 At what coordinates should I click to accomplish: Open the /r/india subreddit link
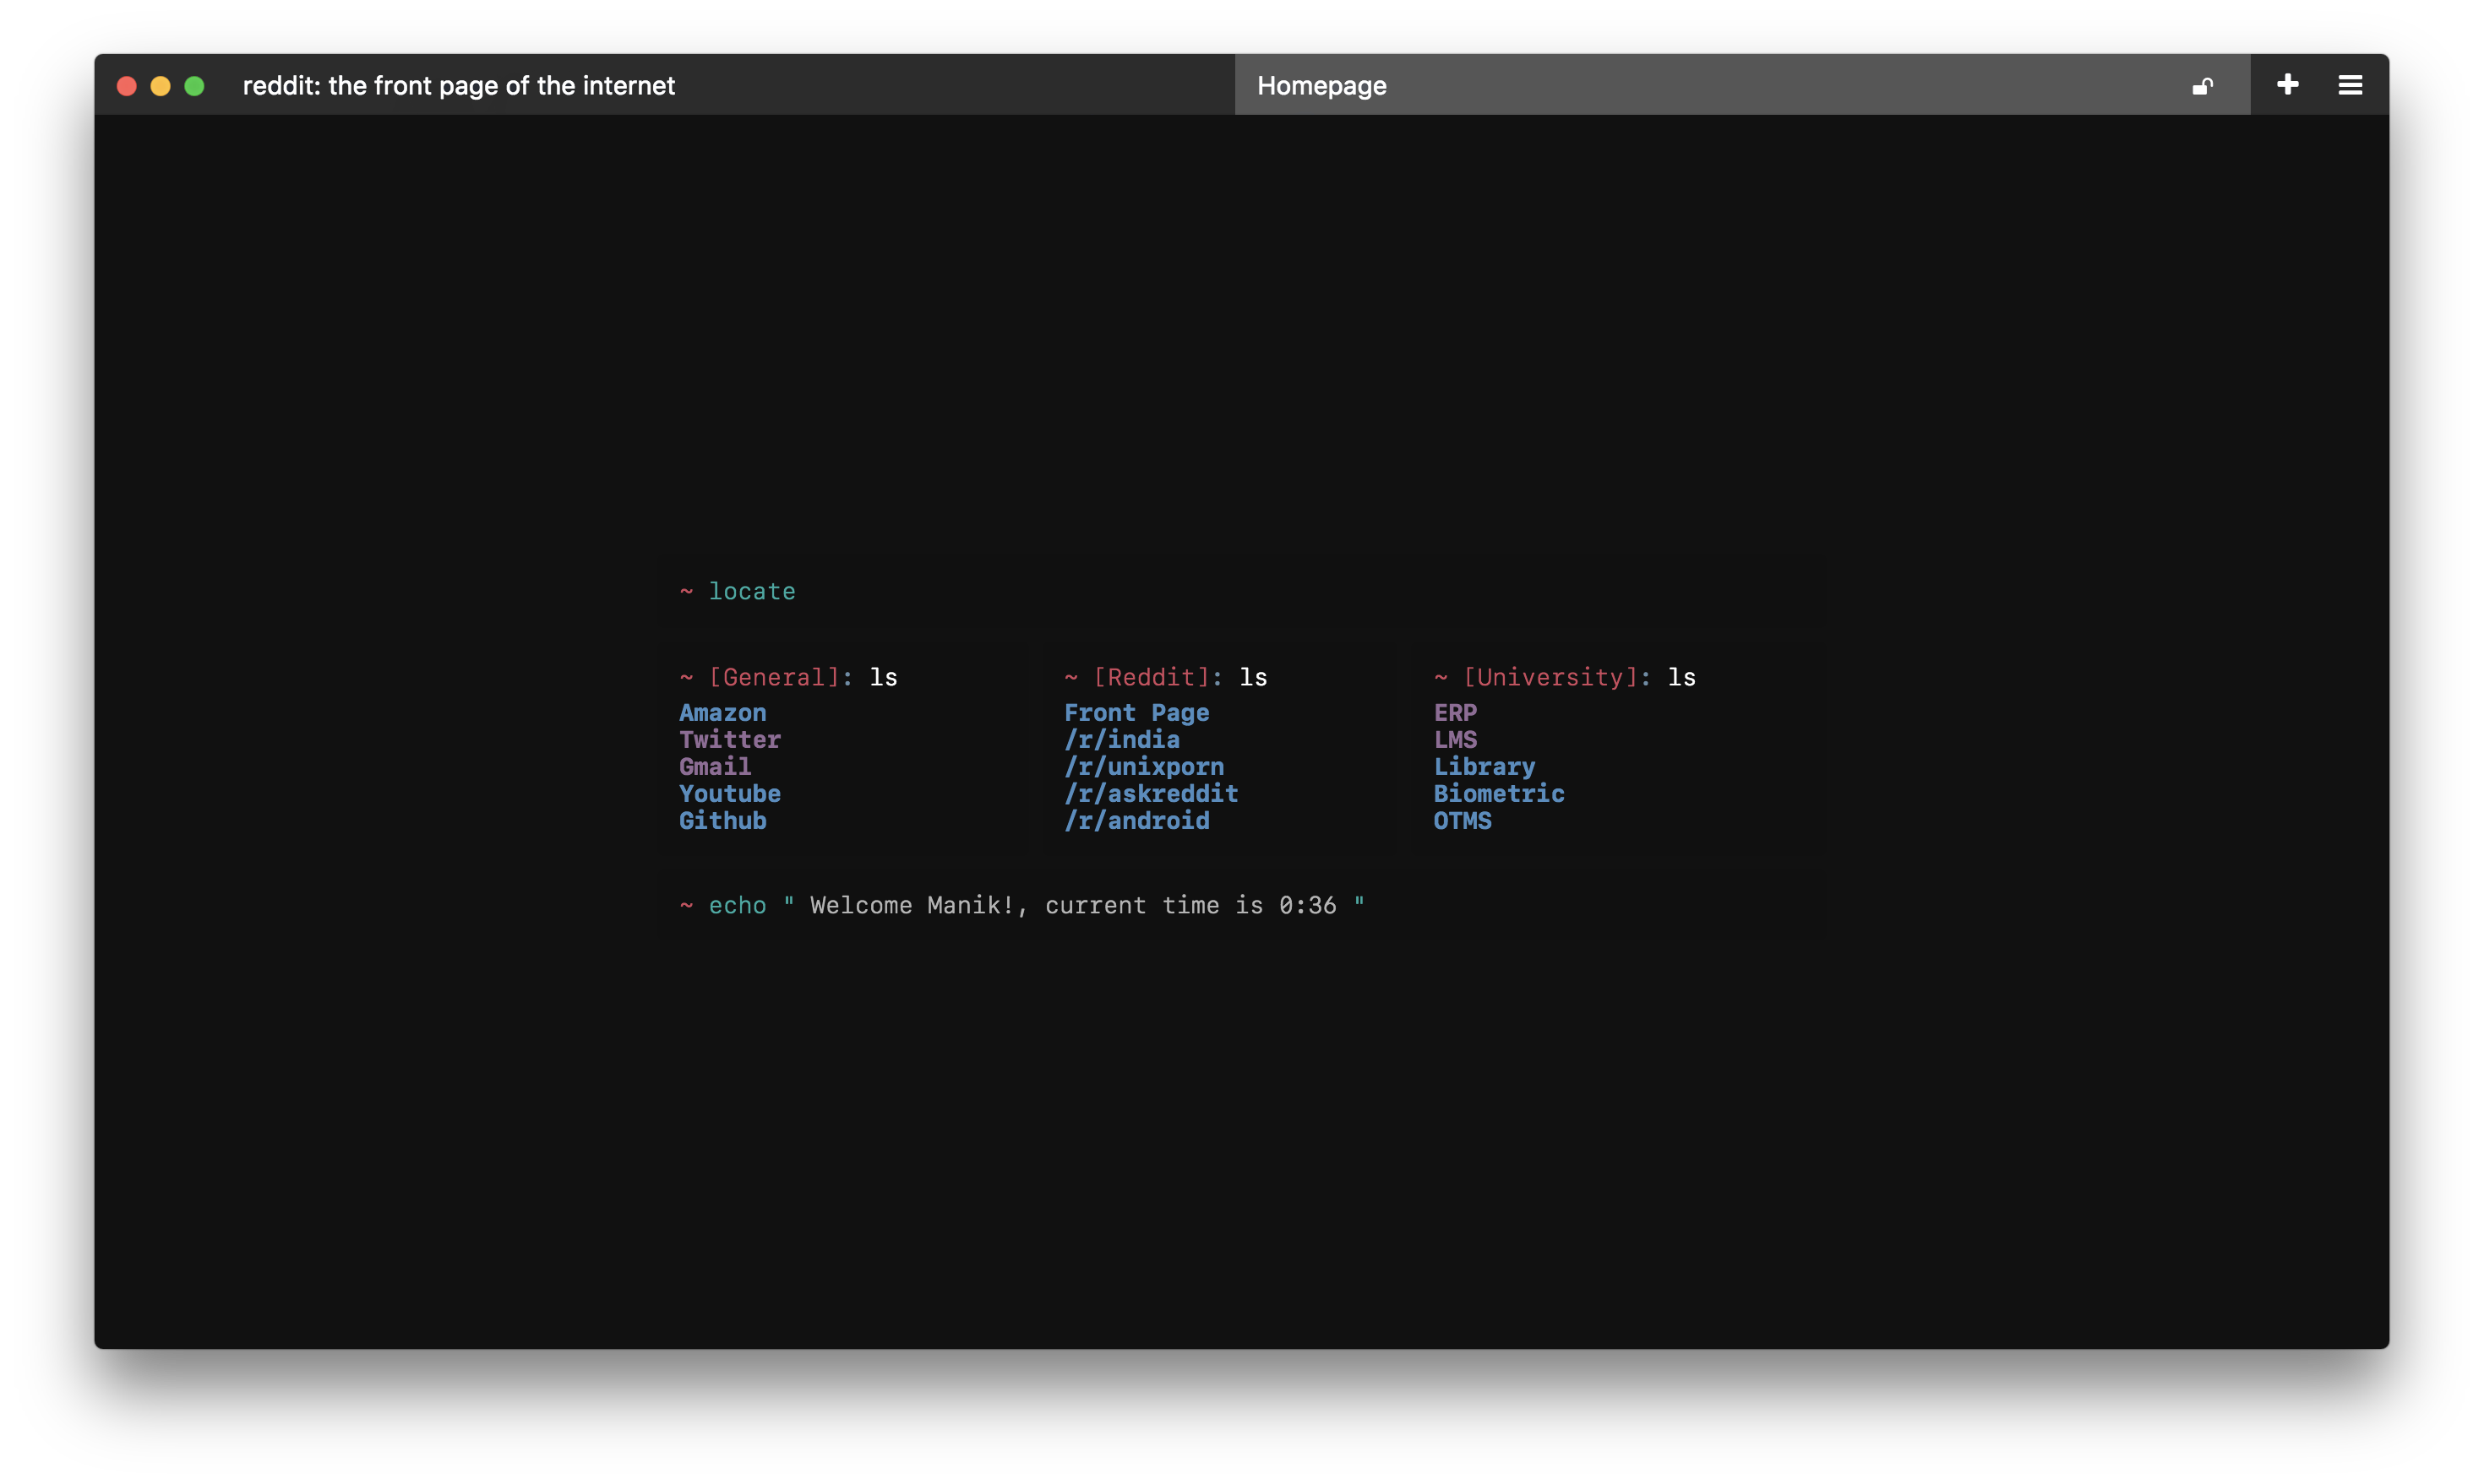pyautogui.click(x=1122, y=739)
